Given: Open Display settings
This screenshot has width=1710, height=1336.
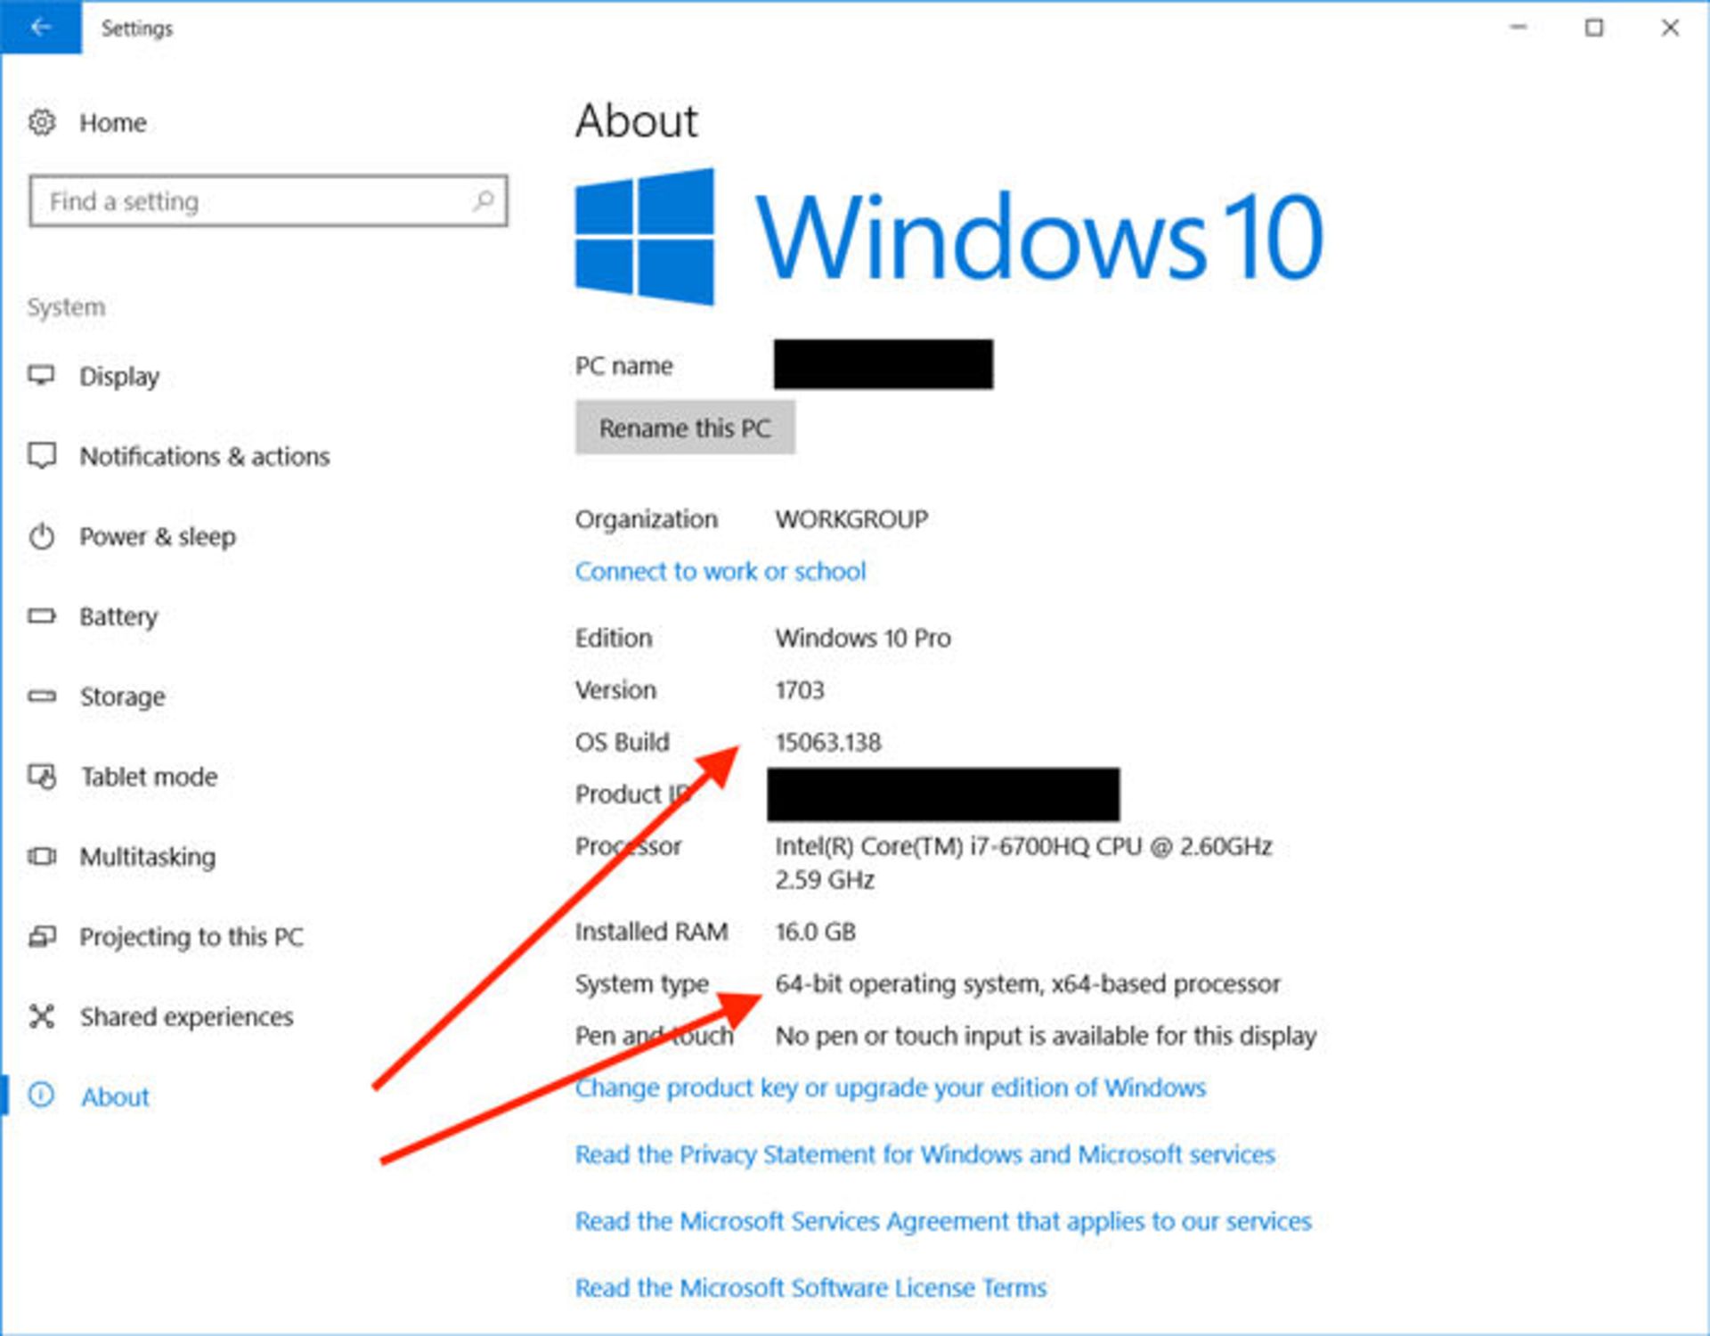Looking at the screenshot, I should click(119, 377).
